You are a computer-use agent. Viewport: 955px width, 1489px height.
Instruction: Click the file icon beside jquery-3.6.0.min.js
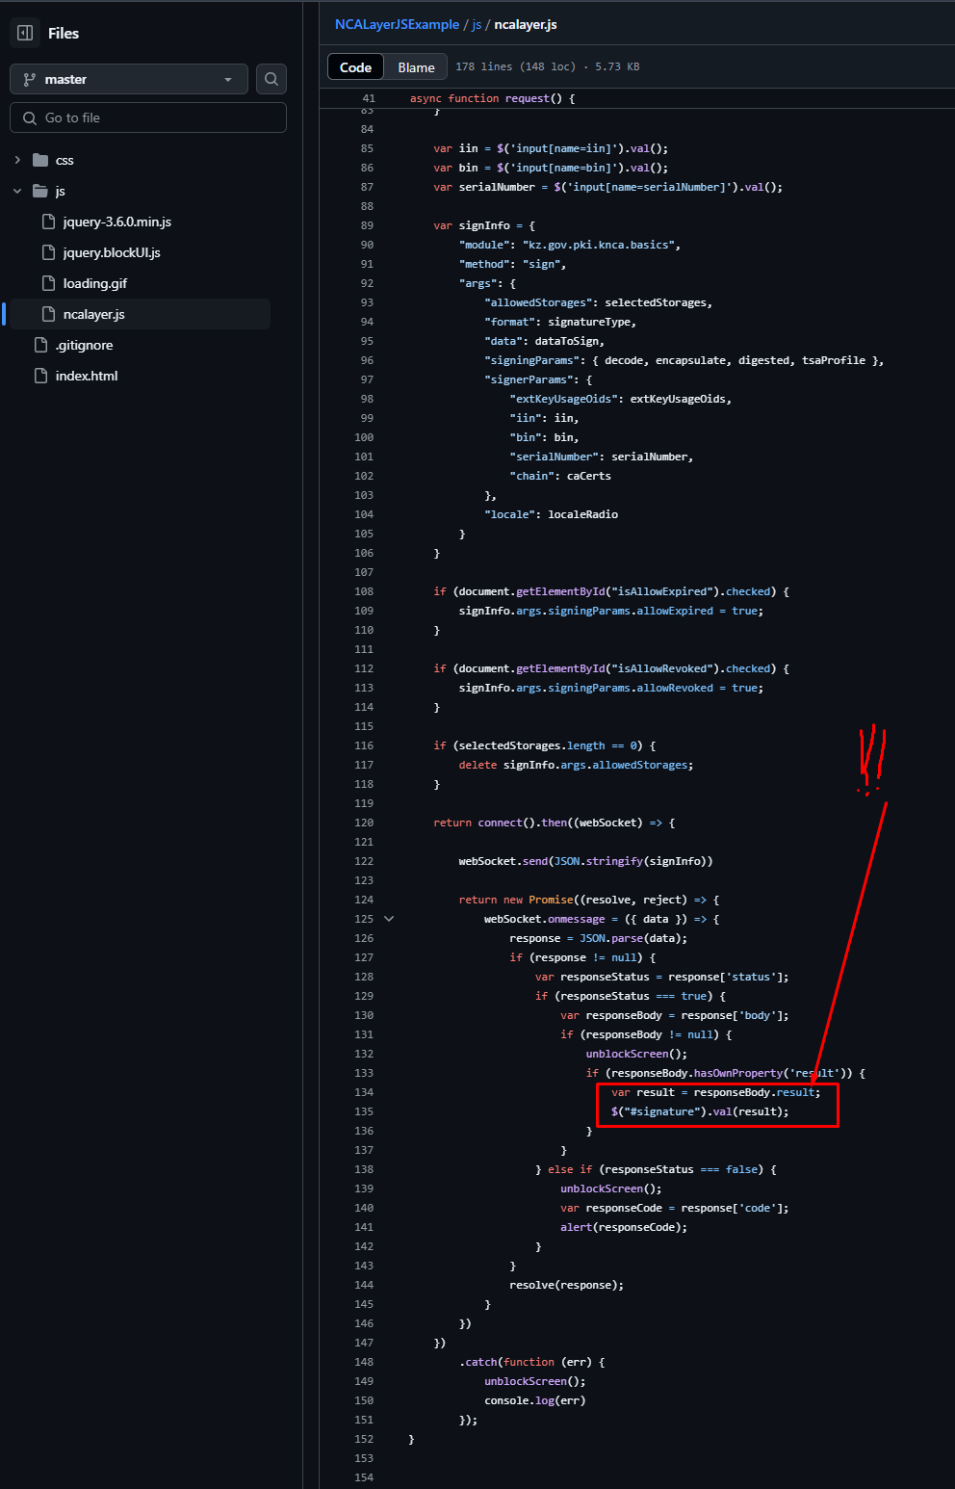tap(49, 221)
